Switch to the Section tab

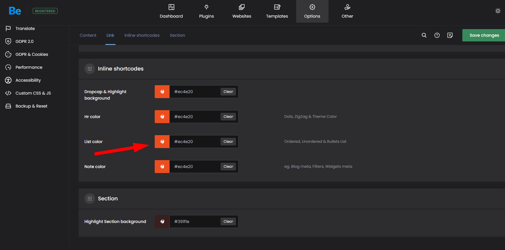coord(177,35)
